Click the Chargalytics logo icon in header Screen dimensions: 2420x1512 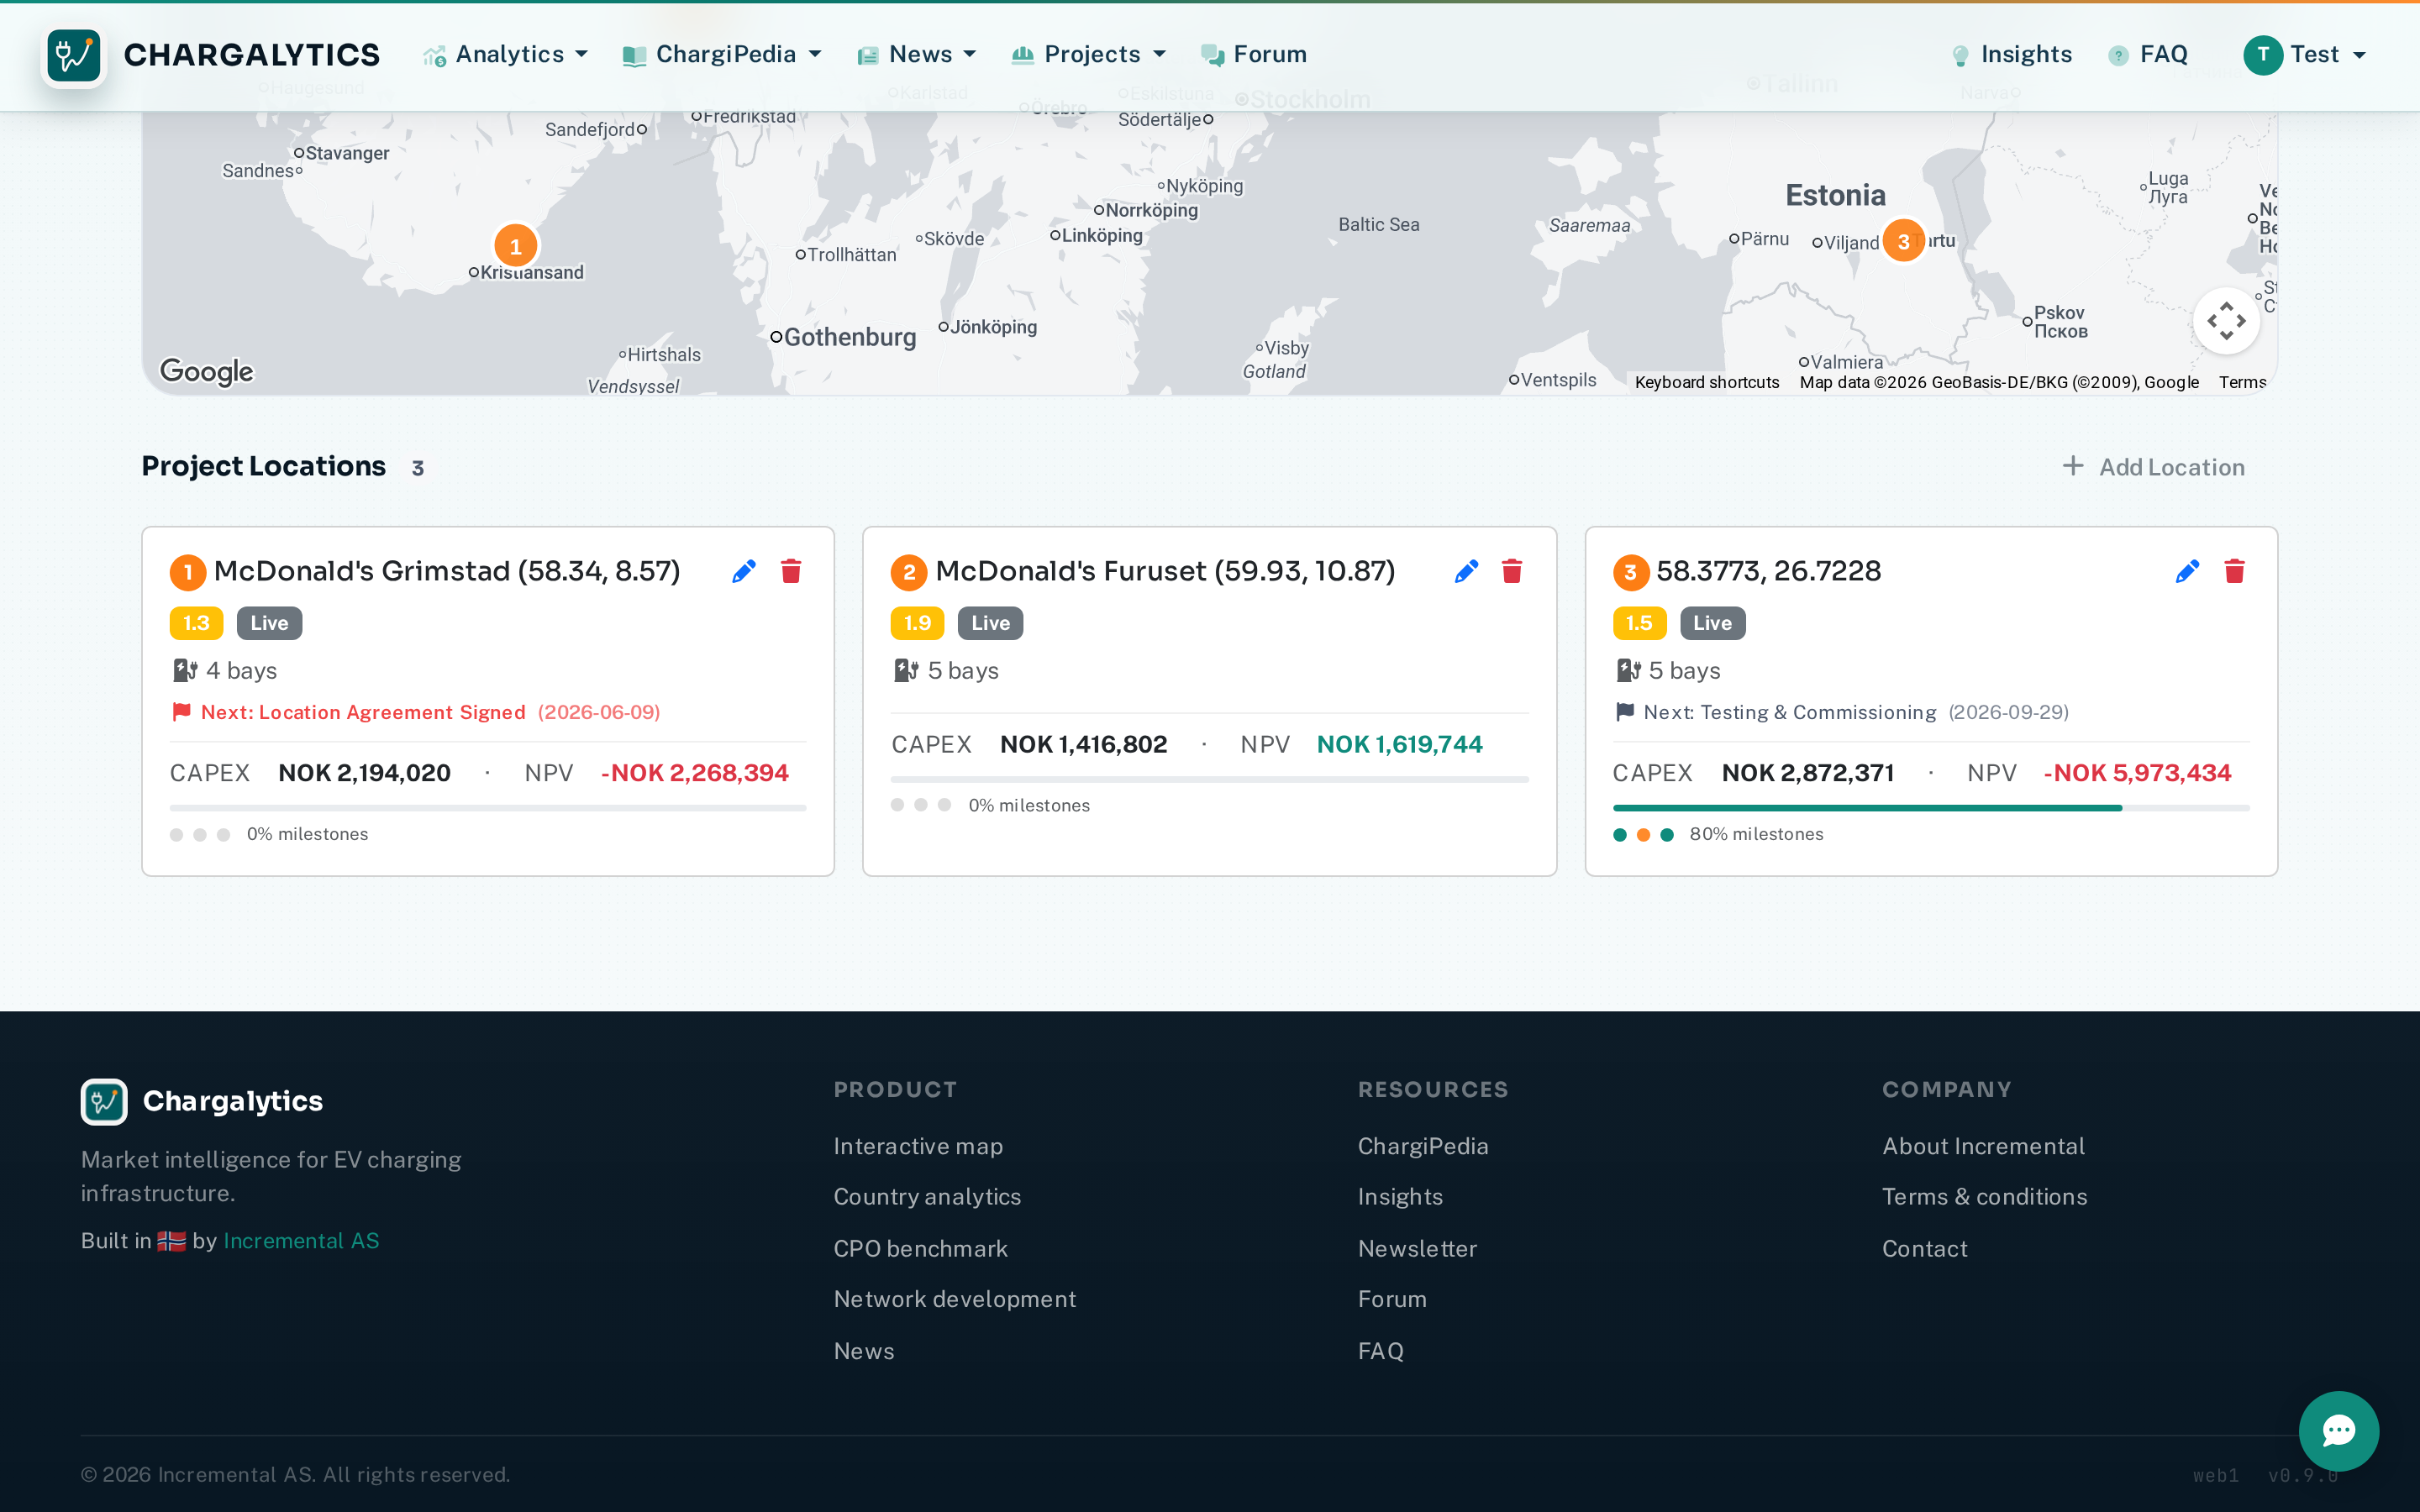pos(74,55)
